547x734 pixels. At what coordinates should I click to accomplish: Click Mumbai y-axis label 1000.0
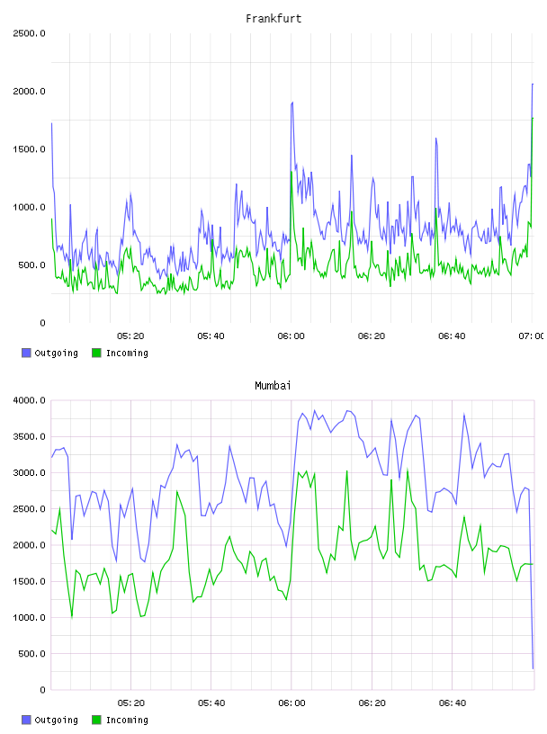click(x=29, y=617)
